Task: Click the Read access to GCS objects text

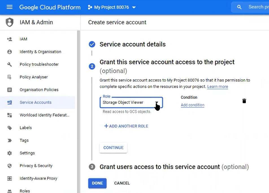Action: tap(127, 112)
